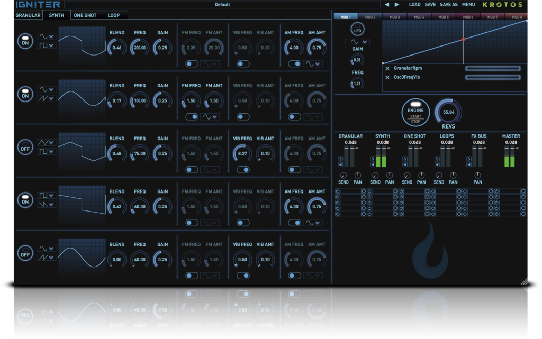Open AM waveform dropdown on FREQ 60.00 oscillator
Screen dimensions: 542x339
pos(313,223)
